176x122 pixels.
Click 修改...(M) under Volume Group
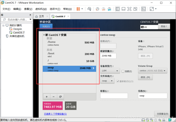pyautogui.click(x=145, y=77)
